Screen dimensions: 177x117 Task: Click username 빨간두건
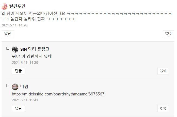click(x=17, y=6)
